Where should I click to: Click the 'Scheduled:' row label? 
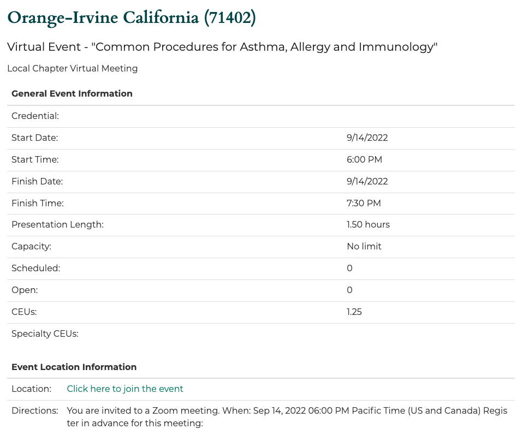coord(36,269)
